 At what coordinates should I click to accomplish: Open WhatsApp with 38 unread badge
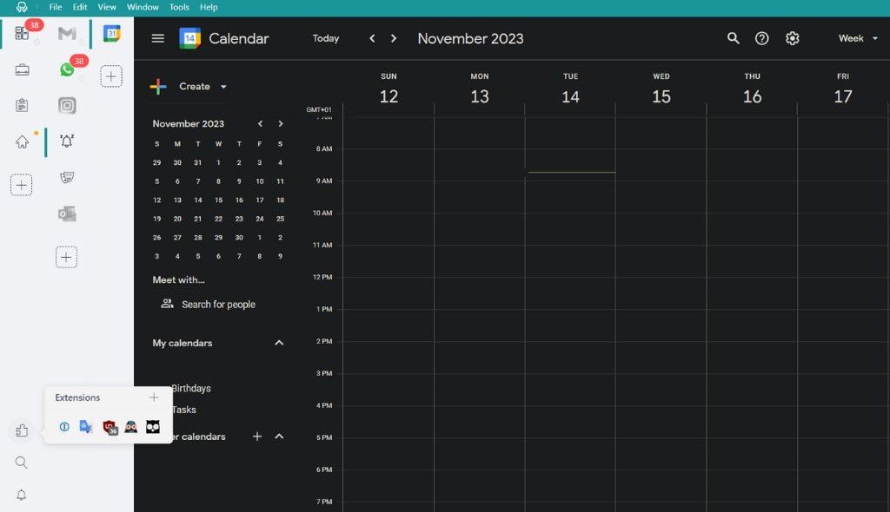pyautogui.click(x=67, y=69)
